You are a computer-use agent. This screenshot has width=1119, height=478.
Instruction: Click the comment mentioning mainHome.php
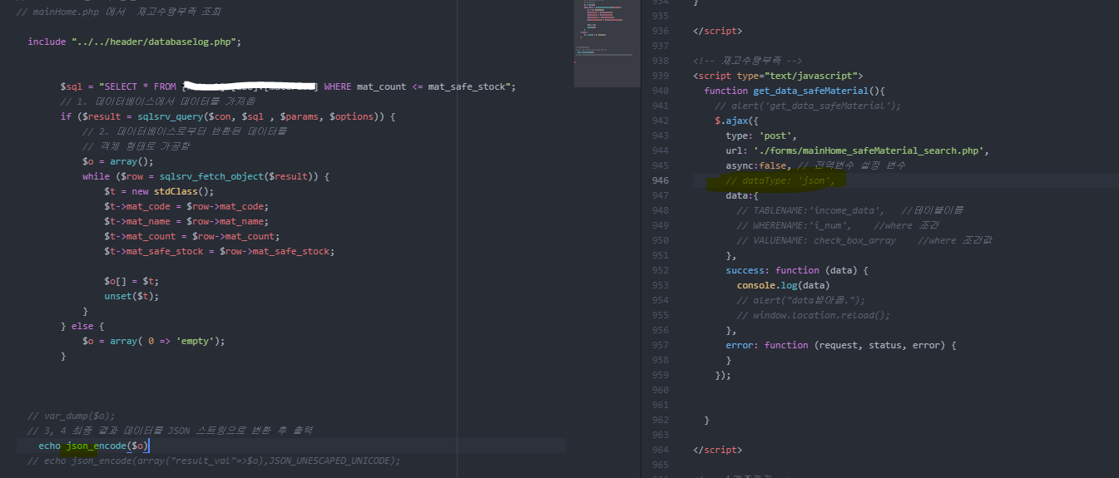pos(119,12)
